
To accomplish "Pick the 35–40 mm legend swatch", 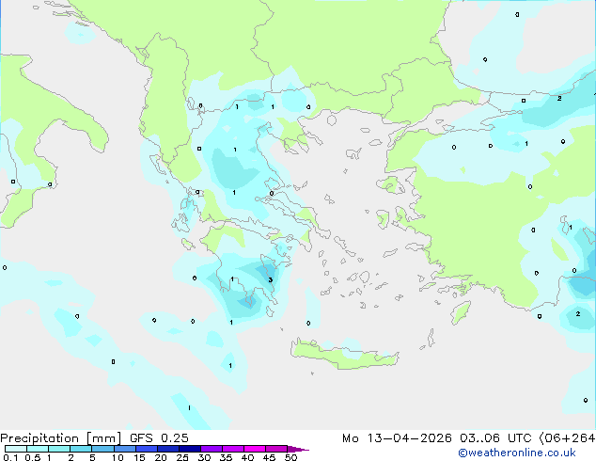I will (233, 449).
